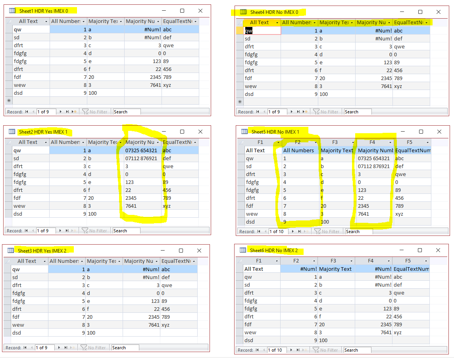The image size is (454, 358).
Task: Open All Text column dropdown in Sheet1
Action: [46, 21]
